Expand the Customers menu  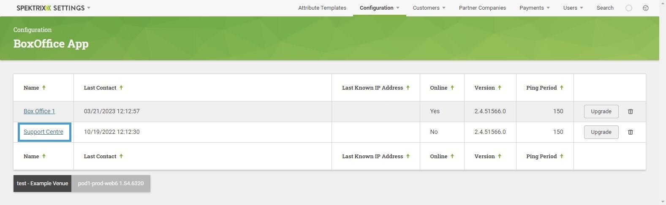429,8
